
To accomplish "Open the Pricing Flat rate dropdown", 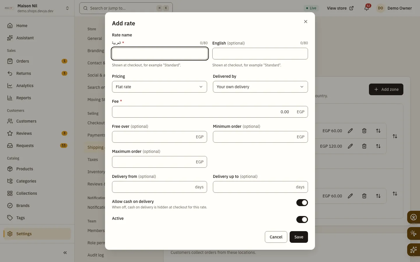I will [160, 87].
